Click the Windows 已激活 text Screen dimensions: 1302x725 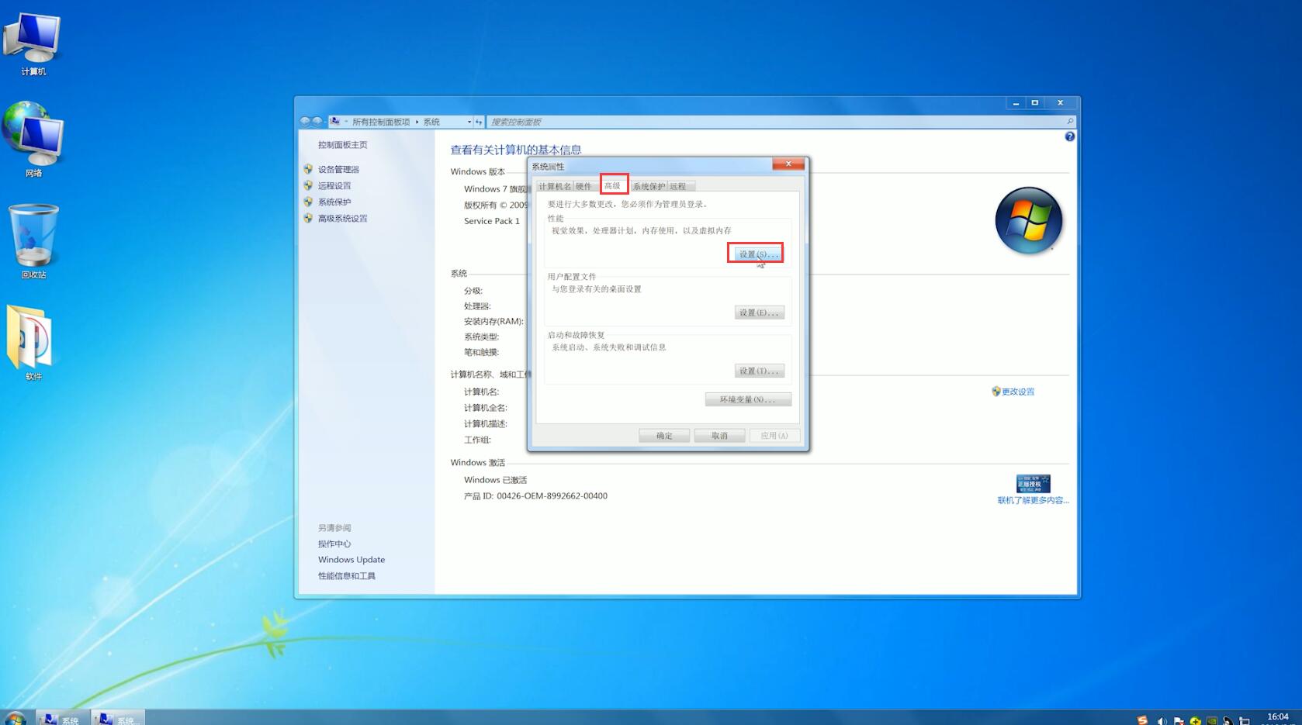495,480
